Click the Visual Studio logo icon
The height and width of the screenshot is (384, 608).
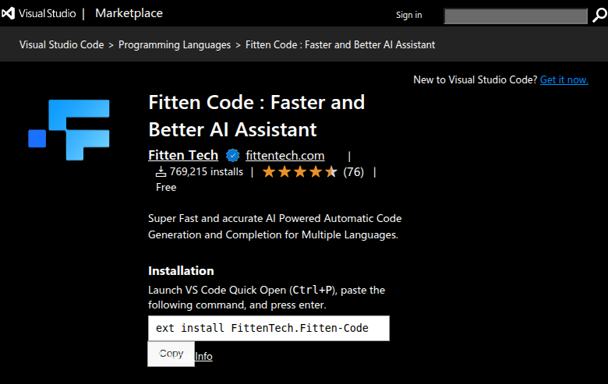8,13
